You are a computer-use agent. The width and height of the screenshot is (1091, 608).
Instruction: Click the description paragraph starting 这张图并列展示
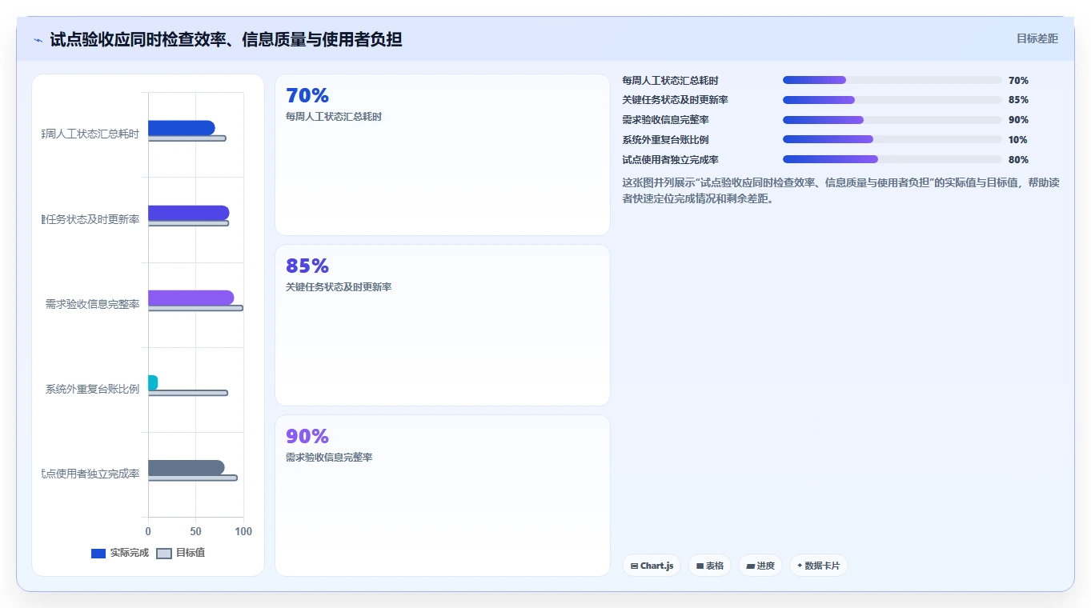click(840, 190)
